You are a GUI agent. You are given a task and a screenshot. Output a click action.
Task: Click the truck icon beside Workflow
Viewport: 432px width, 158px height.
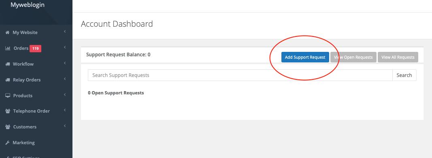click(x=8, y=64)
